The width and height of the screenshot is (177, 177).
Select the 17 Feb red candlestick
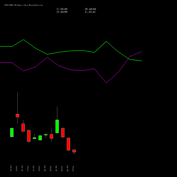pos(29,136)
